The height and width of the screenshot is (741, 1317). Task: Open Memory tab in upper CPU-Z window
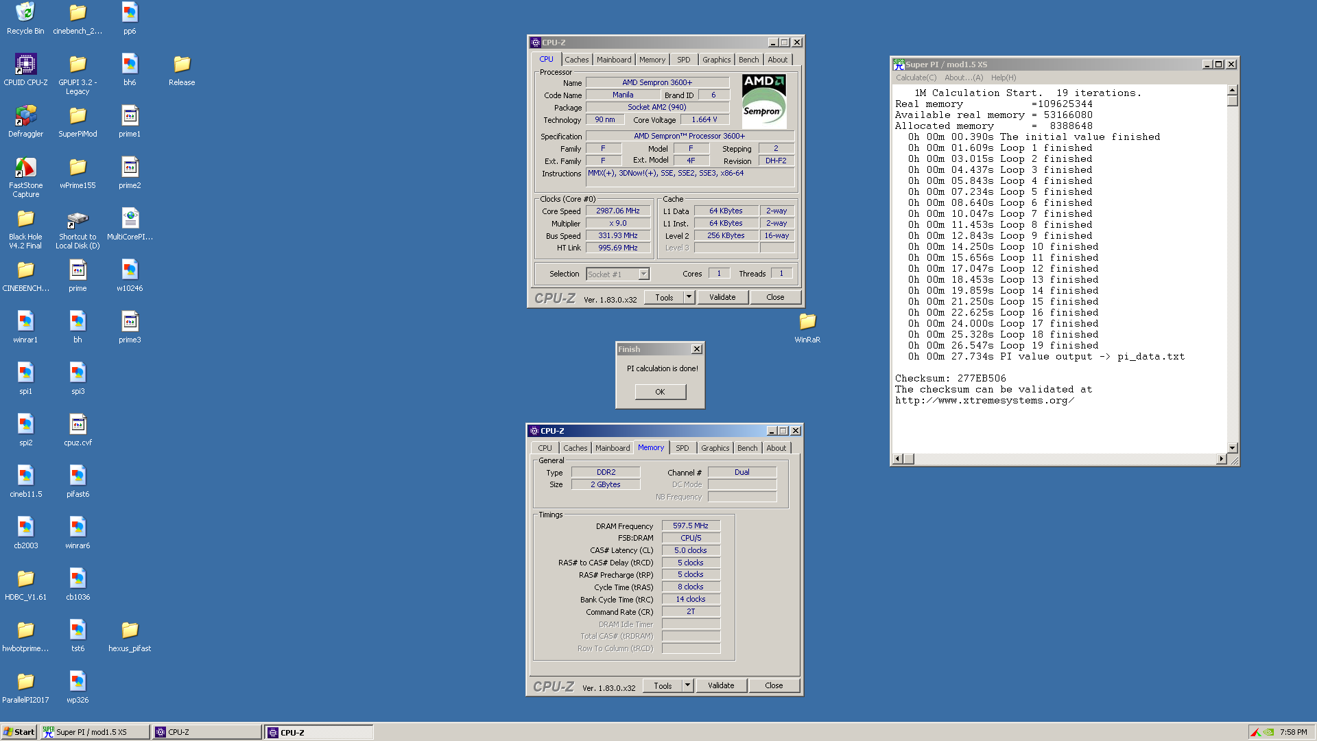pos(652,60)
